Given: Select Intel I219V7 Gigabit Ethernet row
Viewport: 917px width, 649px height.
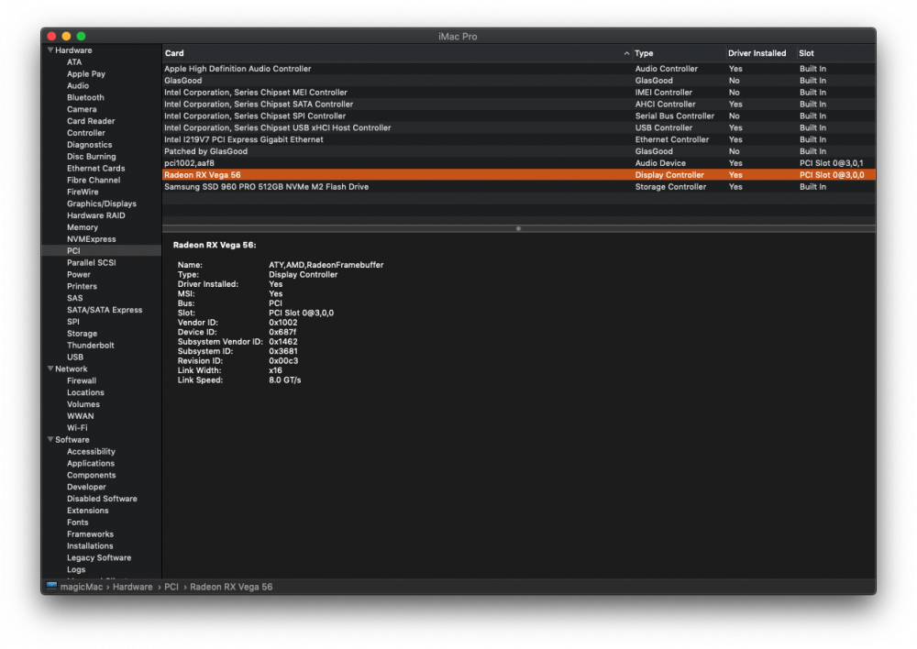Looking at the screenshot, I should [x=519, y=139].
